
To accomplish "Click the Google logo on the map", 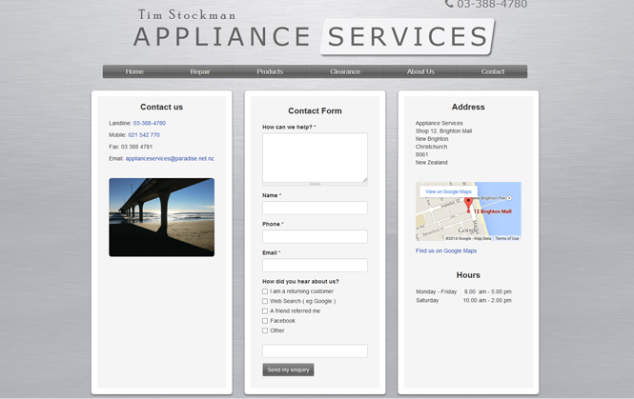I will click(468, 230).
